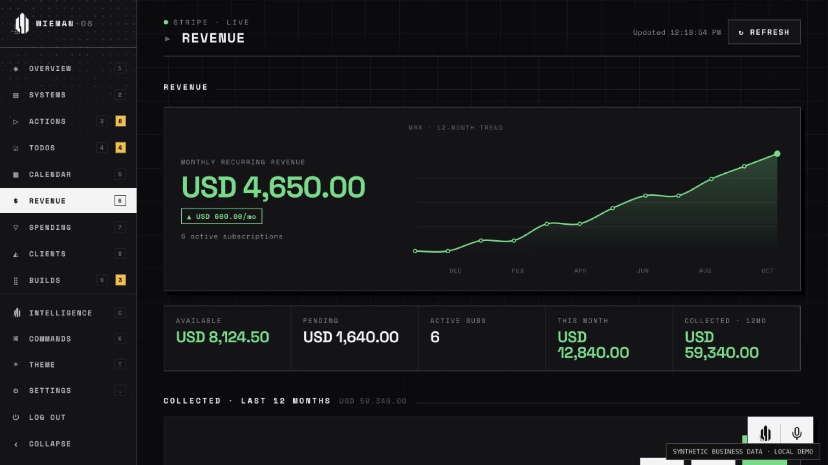Screen dimensions: 828x465
Task: Collapse the sidebar with the chevron
Action: [x=16, y=444]
